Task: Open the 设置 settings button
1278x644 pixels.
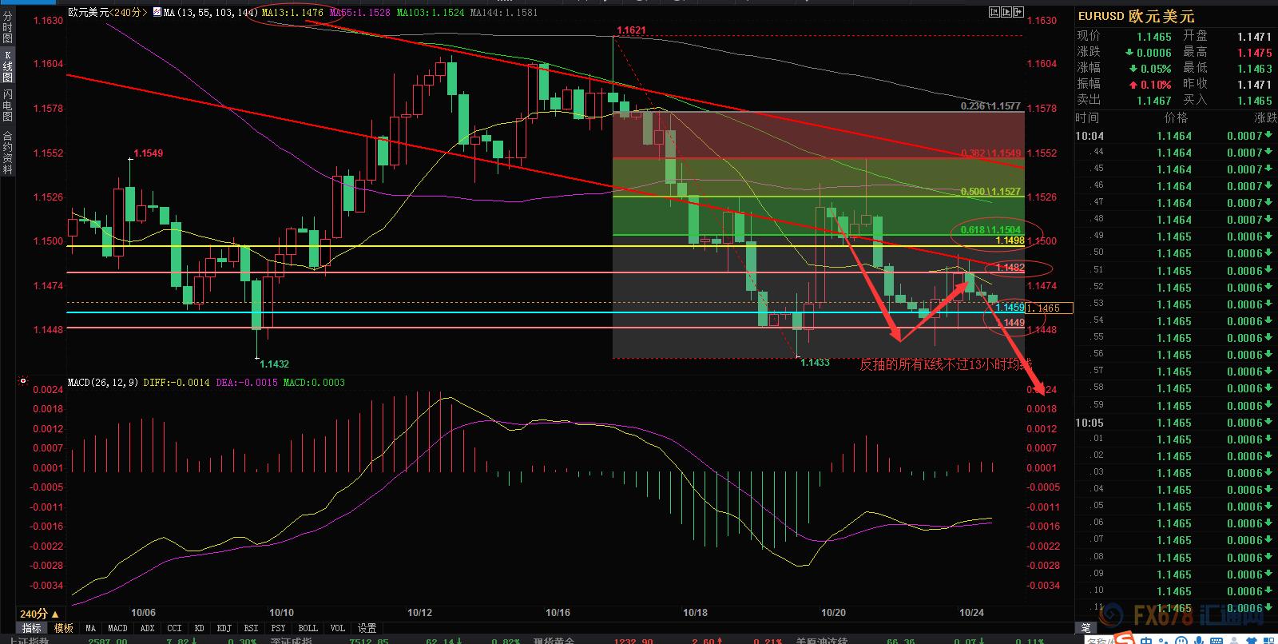Action: [367, 629]
